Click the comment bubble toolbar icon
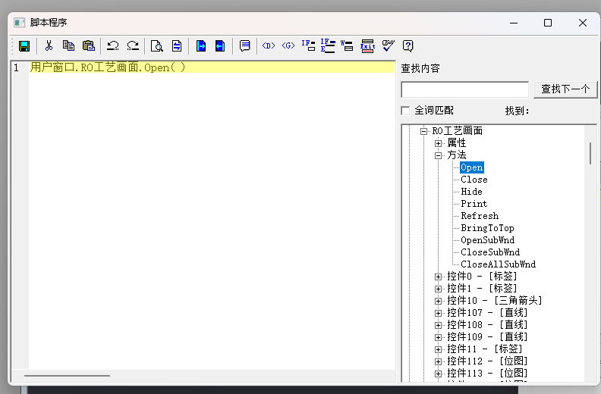 click(x=244, y=45)
